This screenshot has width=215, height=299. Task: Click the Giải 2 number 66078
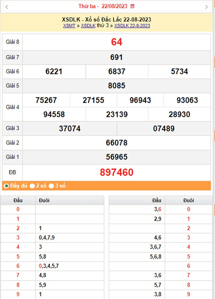pyautogui.click(x=117, y=143)
